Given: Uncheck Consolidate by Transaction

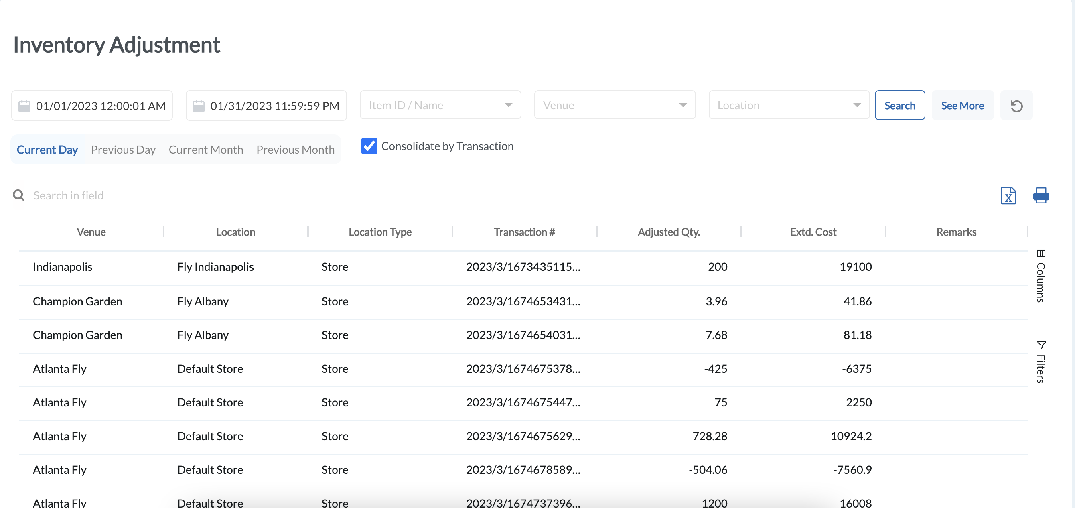Looking at the screenshot, I should 369,146.
